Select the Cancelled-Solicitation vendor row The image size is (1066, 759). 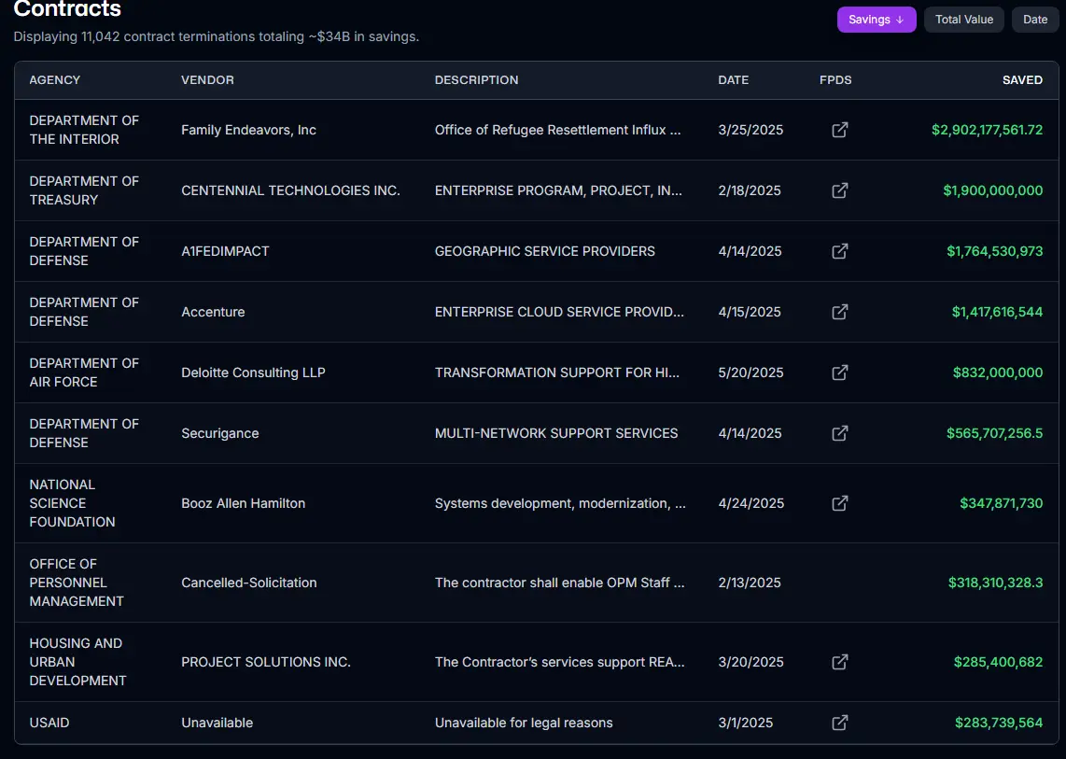(249, 583)
